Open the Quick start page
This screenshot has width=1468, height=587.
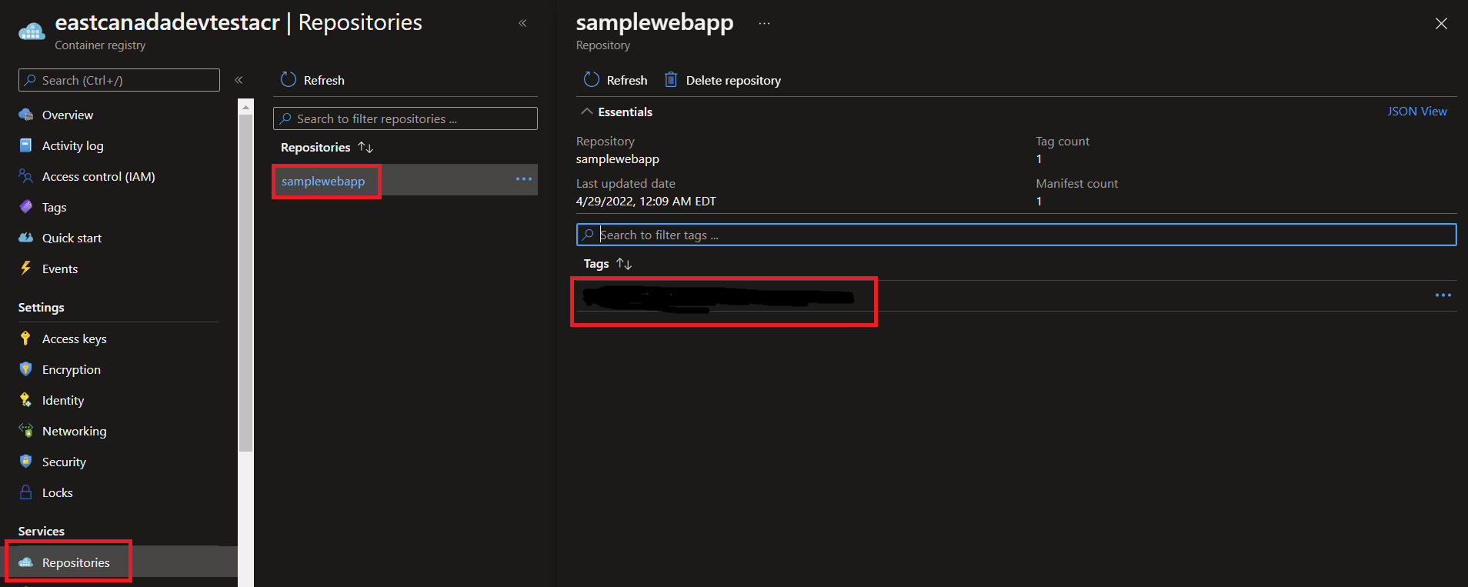tap(72, 238)
